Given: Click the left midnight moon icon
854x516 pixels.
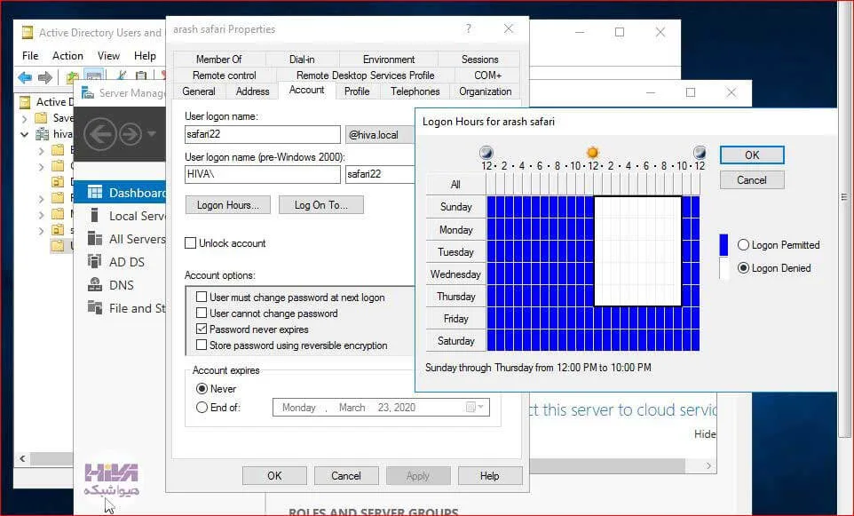Looking at the screenshot, I should point(486,153).
